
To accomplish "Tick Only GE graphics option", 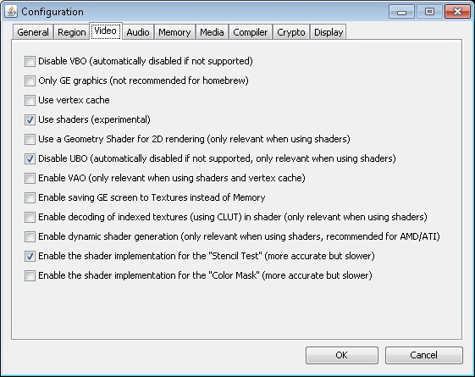I will [30, 80].
